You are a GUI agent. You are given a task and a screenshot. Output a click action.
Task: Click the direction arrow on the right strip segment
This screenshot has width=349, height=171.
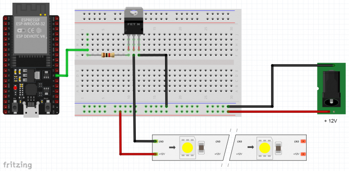[250, 147]
